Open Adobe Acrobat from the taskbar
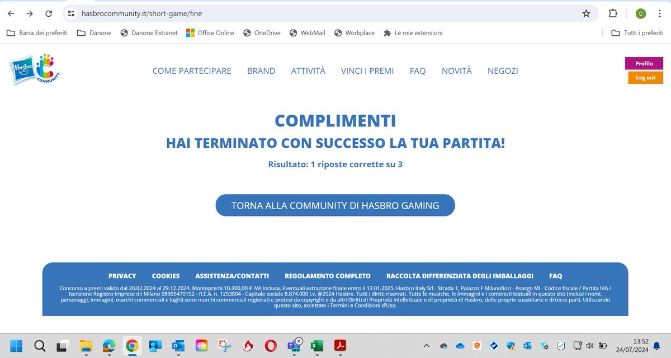This screenshot has width=671, height=358. pos(341,346)
